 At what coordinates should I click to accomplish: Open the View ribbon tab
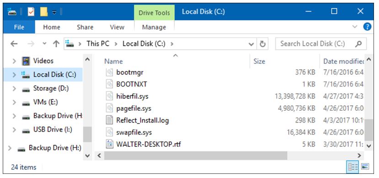click(x=117, y=27)
